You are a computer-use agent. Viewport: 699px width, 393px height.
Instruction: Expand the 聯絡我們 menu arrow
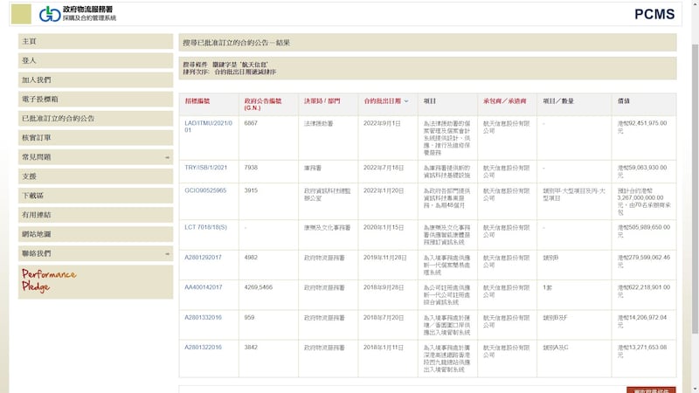pyautogui.click(x=167, y=253)
